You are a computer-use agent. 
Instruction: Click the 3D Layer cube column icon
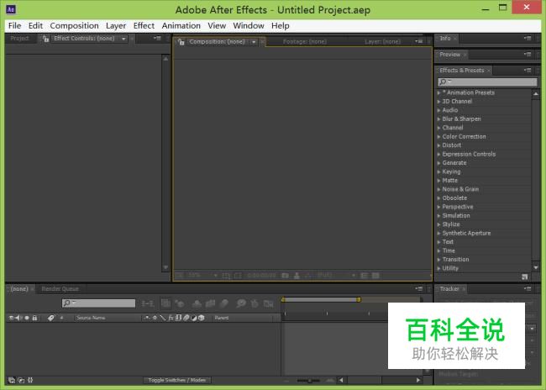click(202, 318)
